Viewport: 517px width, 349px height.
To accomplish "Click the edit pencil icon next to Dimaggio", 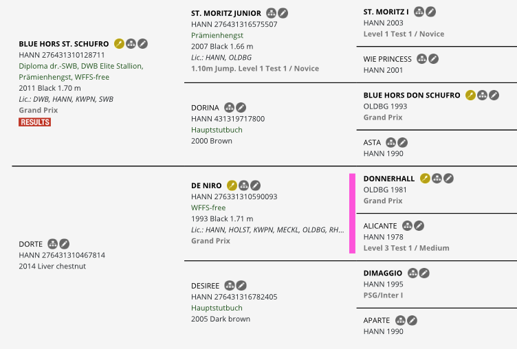I will click(424, 273).
